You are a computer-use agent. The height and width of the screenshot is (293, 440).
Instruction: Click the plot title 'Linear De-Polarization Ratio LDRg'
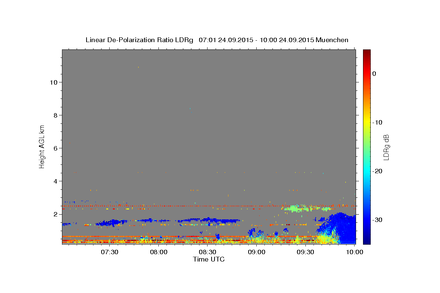[x=139, y=40]
